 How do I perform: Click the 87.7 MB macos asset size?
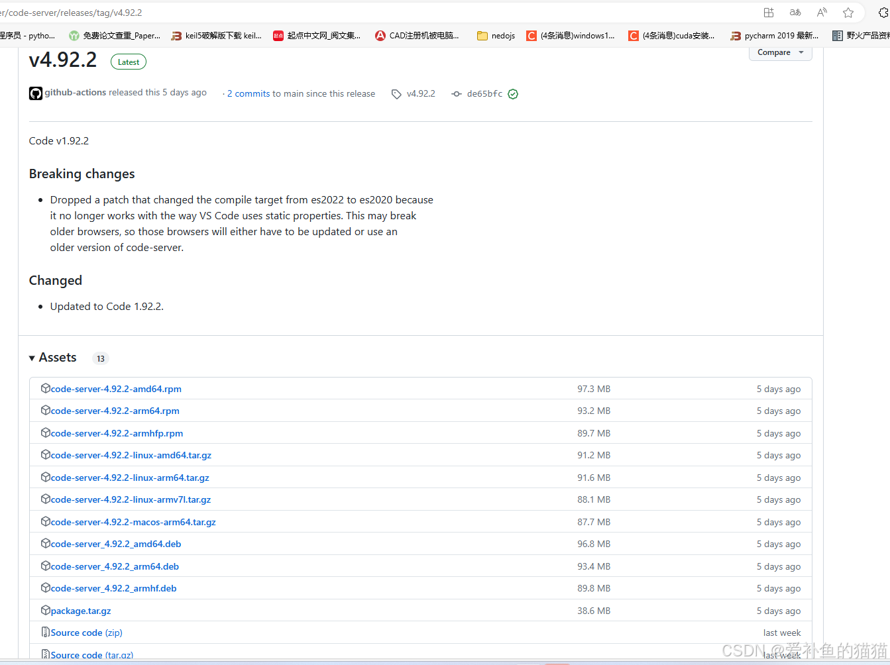pyautogui.click(x=594, y=522)
